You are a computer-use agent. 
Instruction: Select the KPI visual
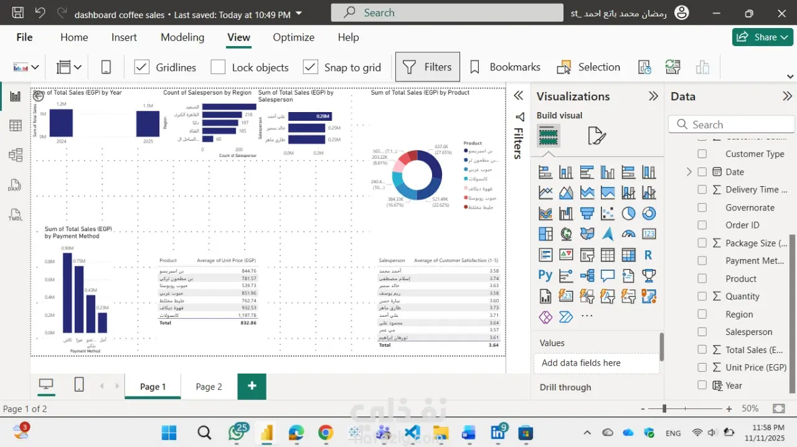pos(566,255)
